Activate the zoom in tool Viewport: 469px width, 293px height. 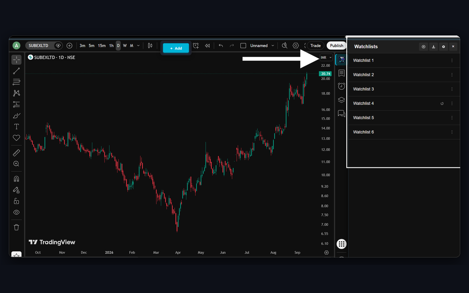[x=16, y=164]
